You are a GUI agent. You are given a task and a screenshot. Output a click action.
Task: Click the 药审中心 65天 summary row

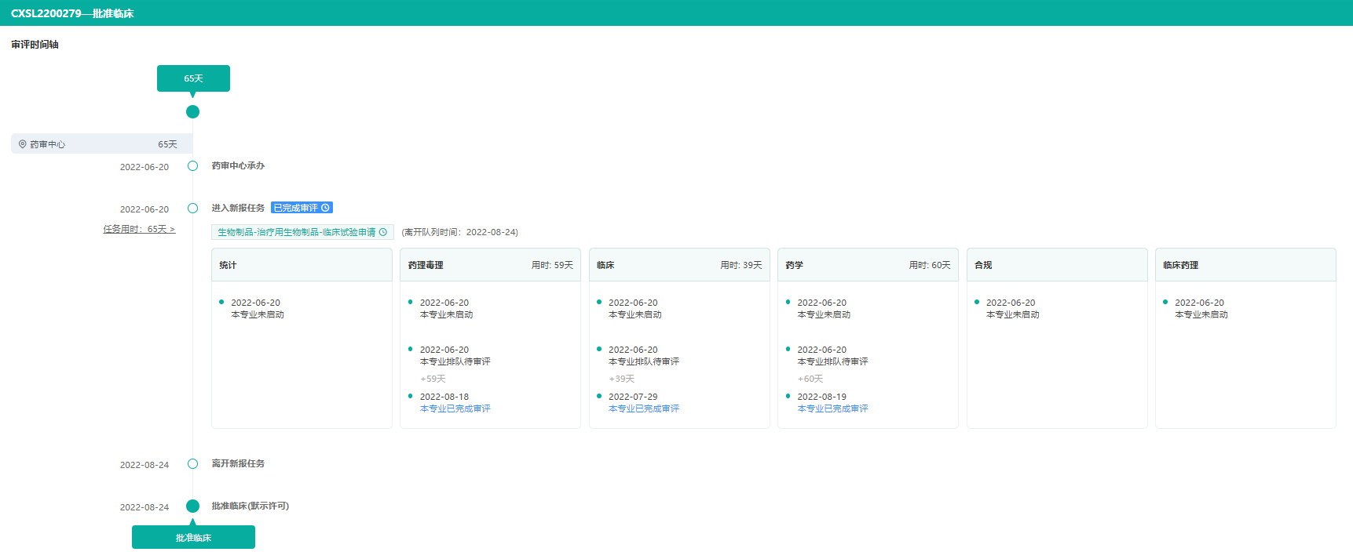pyautogui.click(x=101, y=144)
